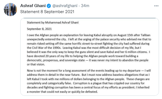Viewport: 162px width, 99px height.
Task: Click the paragraph starting 'Now is not the moment'
Action: coord(89,81)
